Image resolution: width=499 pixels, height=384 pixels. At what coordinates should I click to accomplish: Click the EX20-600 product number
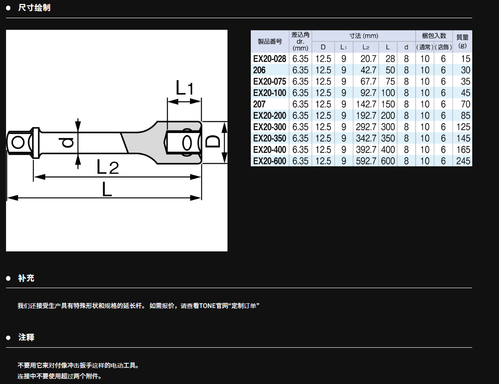269,161
